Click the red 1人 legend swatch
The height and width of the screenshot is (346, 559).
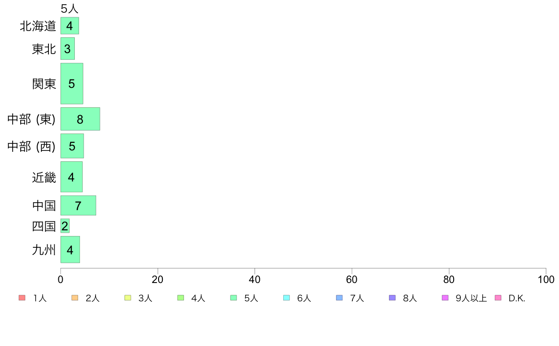[x=22, y=298]
